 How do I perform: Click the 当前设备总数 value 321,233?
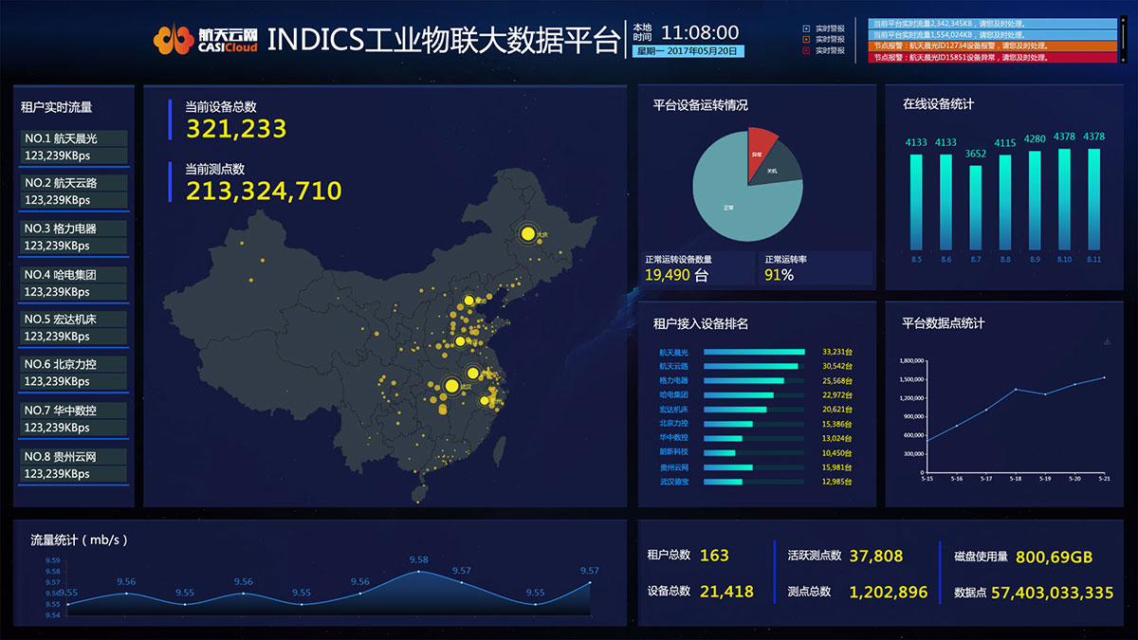click(236, 129)
